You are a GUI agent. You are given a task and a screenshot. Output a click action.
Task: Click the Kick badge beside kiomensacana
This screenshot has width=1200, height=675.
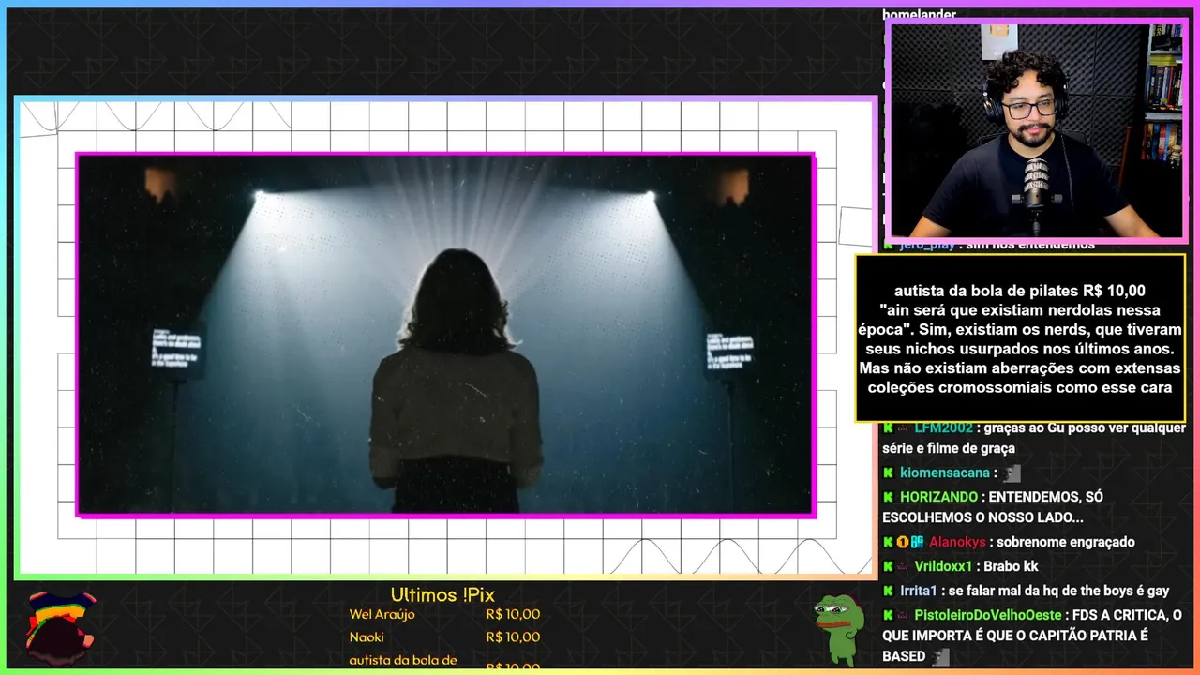pyautogui.click(x=888, y=472)
